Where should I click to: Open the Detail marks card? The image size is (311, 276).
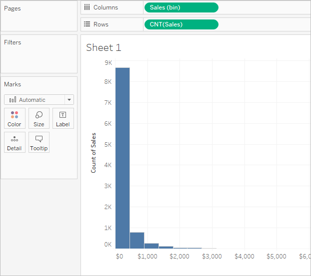pos(14,142)
